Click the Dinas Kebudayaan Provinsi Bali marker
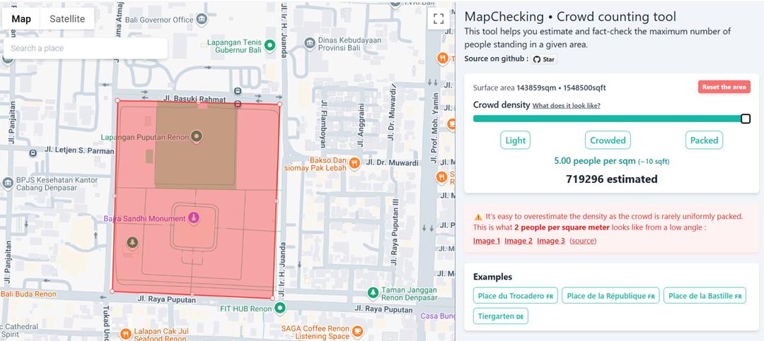The height and width of the screenshot is (341, 764). point(309,43)
